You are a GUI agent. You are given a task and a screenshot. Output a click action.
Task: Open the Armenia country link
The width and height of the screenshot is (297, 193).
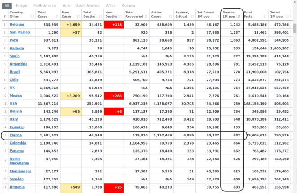17,187
